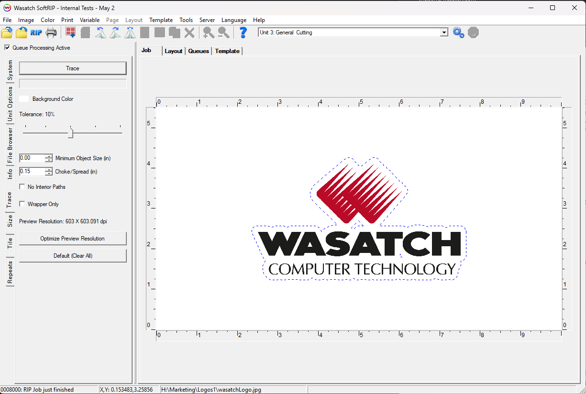The width and height of the screenshot is (586, 394).
Task: Click the first open-folder icon in toolbar
Action: tap(7, 33)
